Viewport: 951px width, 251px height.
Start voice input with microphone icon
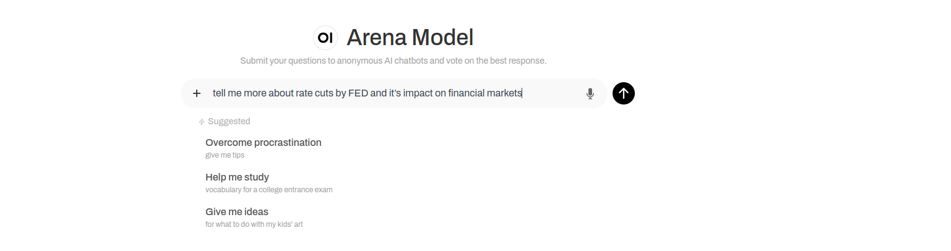pos(590,93)
